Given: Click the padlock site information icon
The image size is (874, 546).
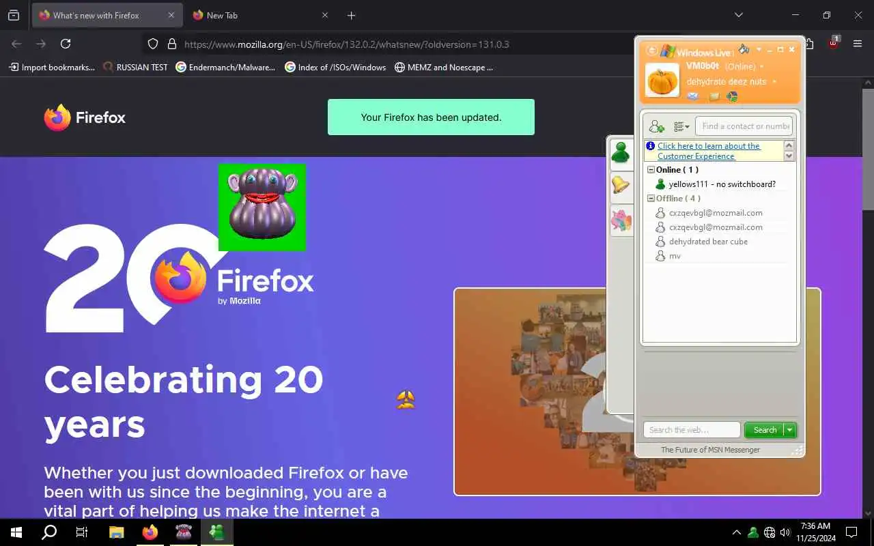Looking at the screenshot, I should tap(171, 44).
